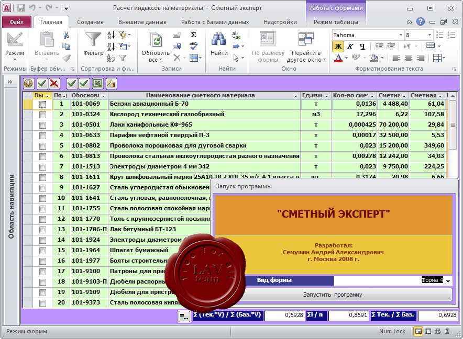The height and width of the screenshot is (339, 463).
Task: Cut selection with the scissors icon
Action: tap(67, 36)
